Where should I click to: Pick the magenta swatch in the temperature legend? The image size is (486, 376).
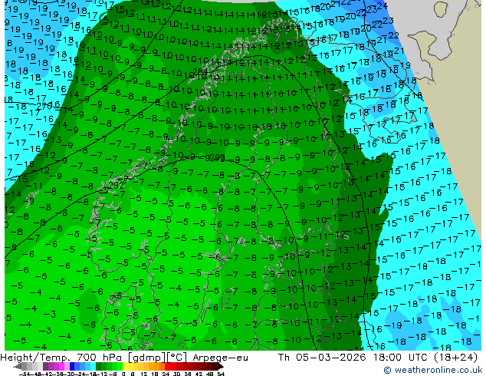[x=61, y=367]
